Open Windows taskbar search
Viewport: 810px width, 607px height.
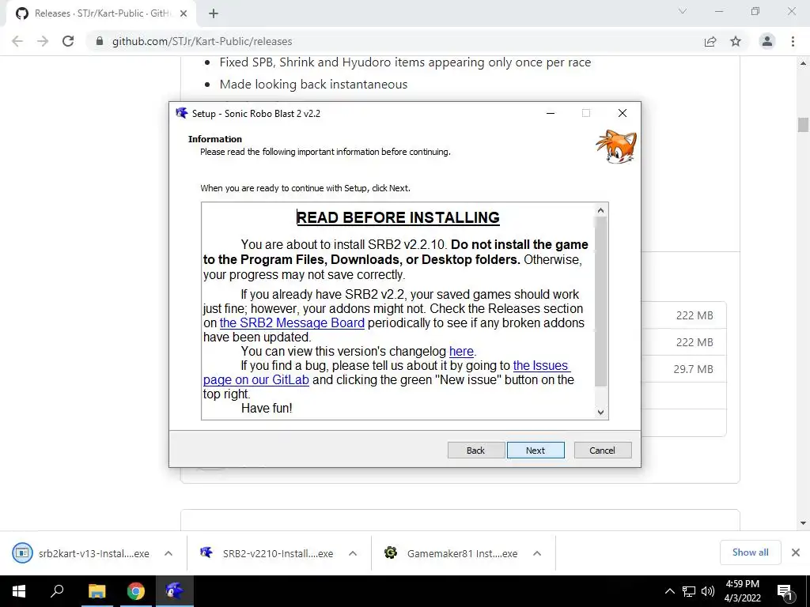click(57, 591)
